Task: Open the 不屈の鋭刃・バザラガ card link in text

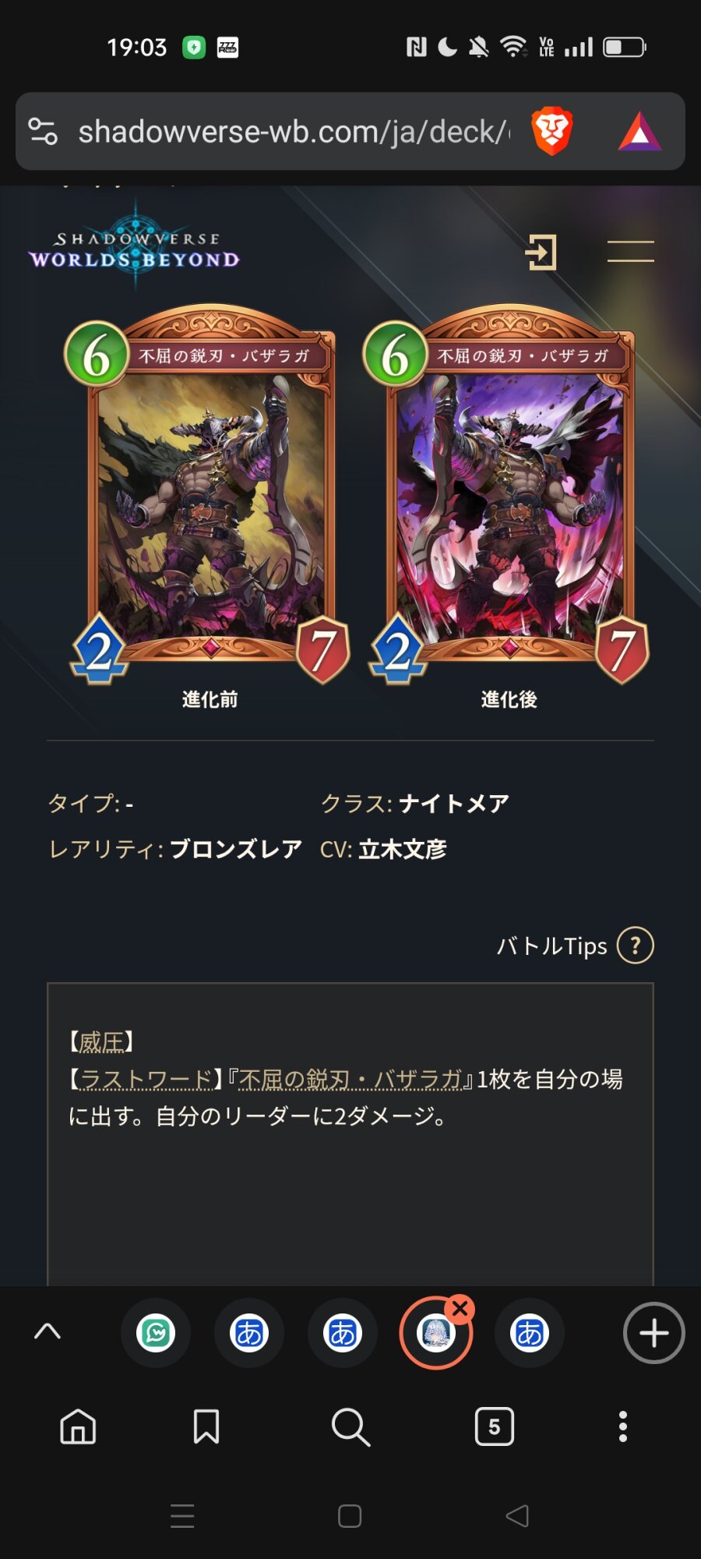Action: tap(350, 1079)
